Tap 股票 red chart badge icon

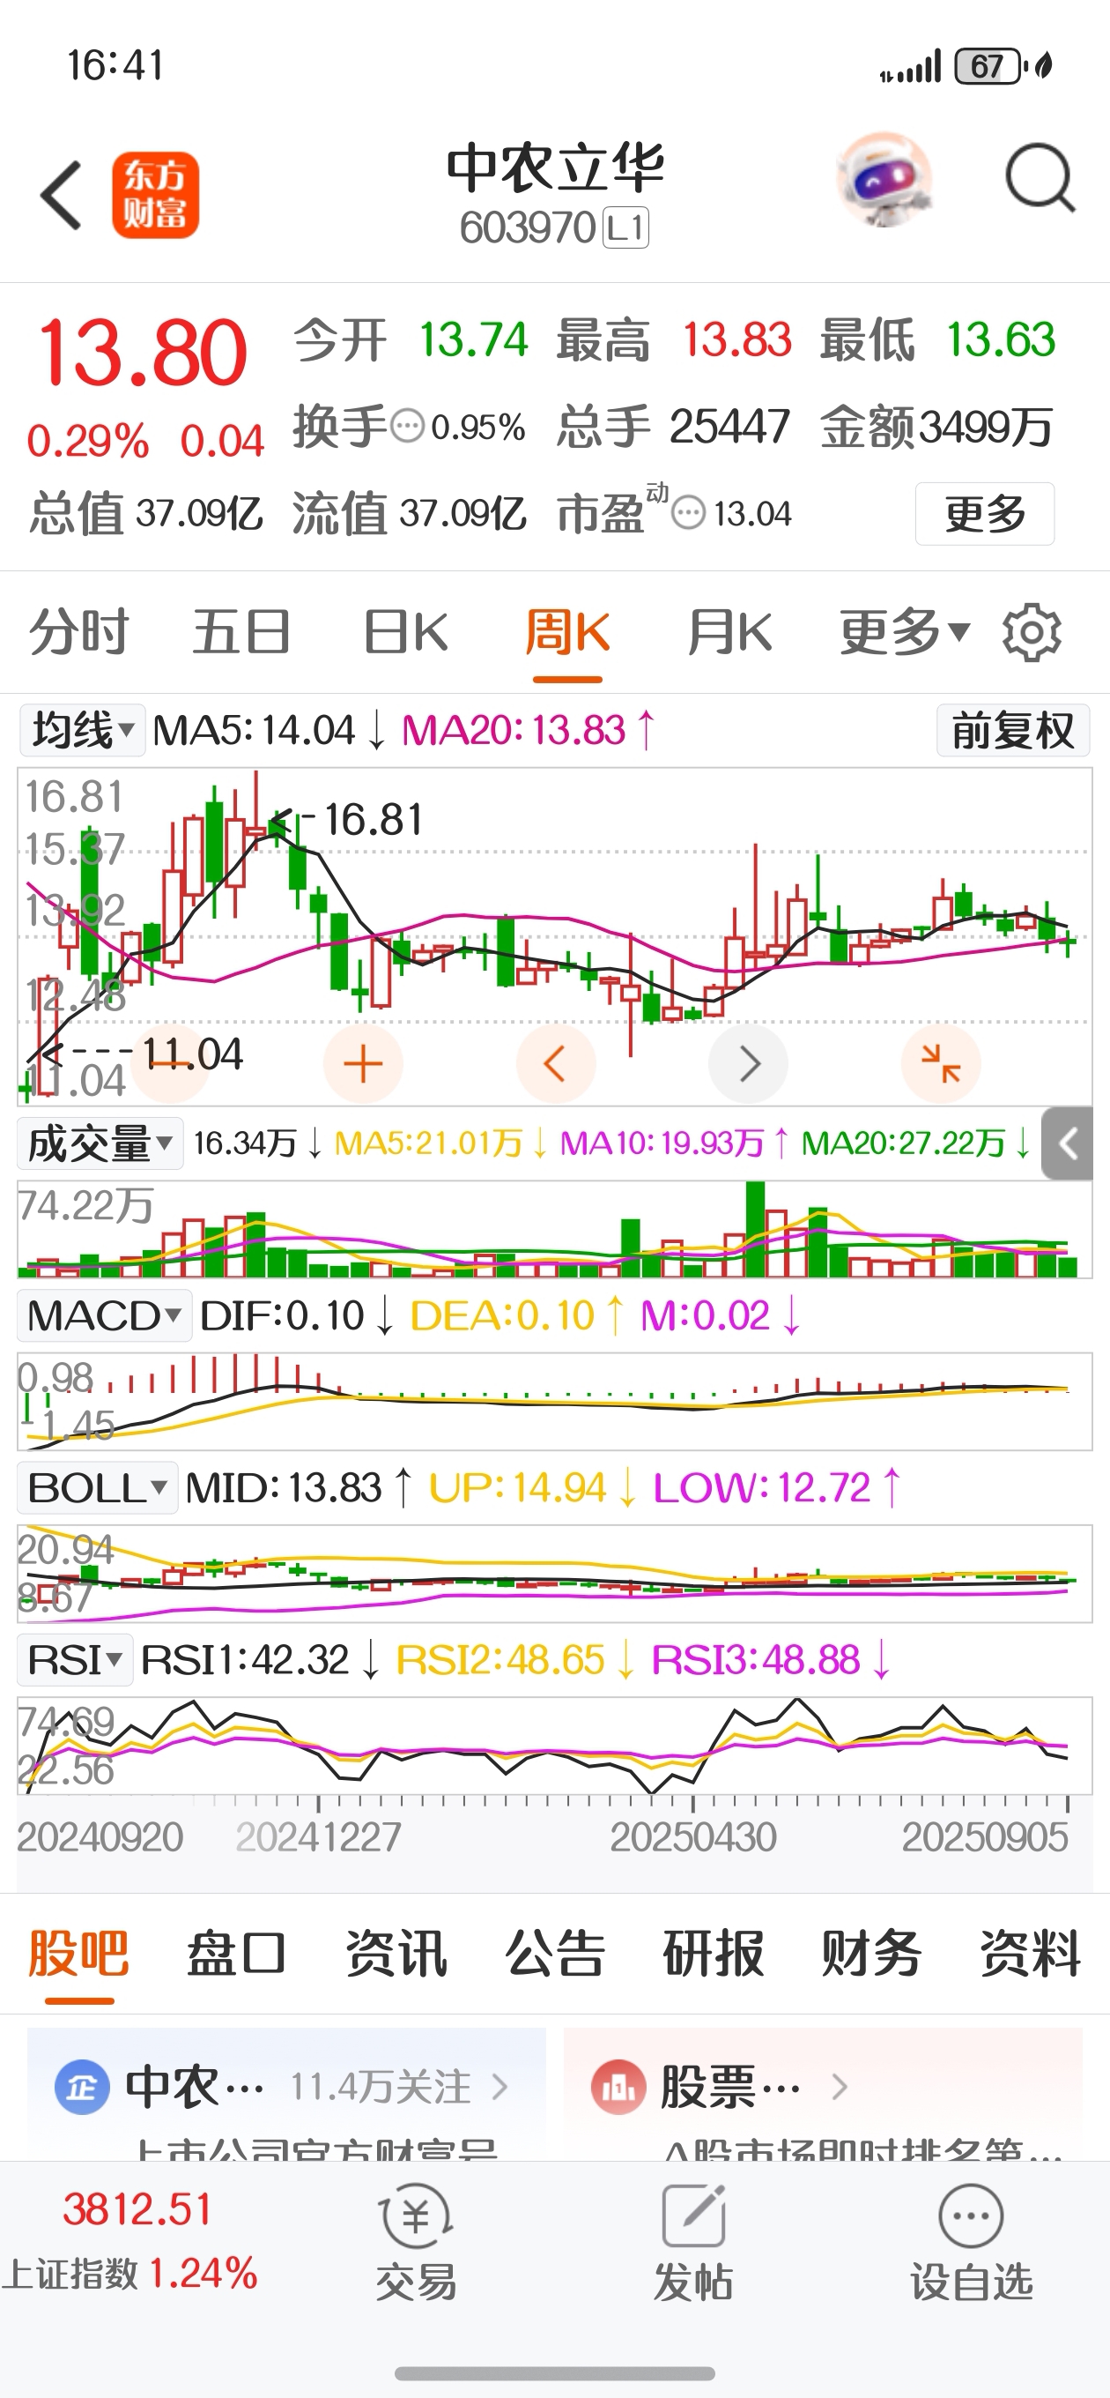618,2088
